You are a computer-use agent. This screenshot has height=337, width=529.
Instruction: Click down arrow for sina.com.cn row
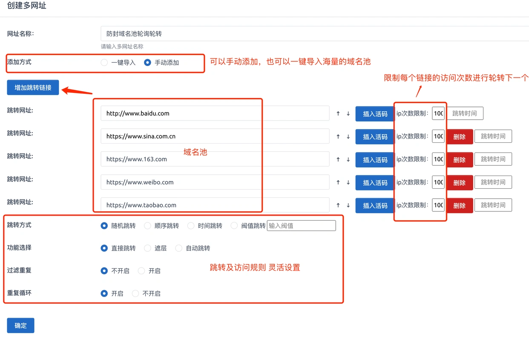click(348, 137)
